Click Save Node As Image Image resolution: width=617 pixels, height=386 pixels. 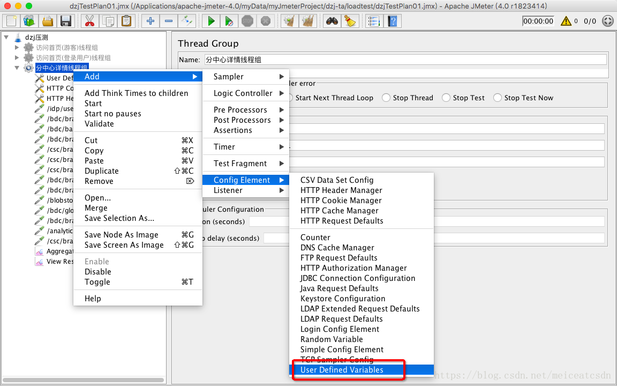pos(138,235)
